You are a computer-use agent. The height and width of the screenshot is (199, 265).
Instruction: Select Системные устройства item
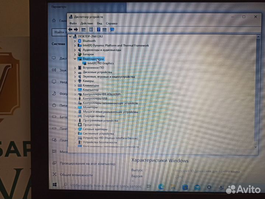coord(98,133)
